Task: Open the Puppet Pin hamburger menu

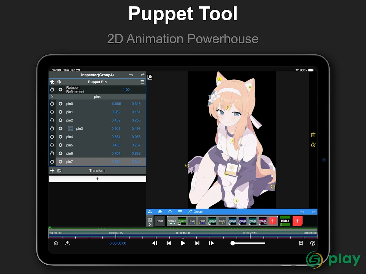Action: point(142,82)
